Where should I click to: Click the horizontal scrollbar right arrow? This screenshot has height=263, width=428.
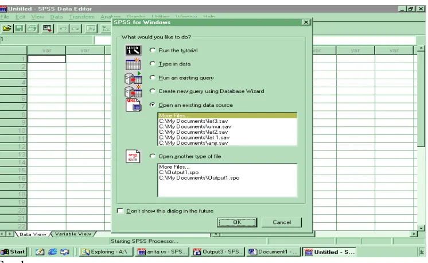[414, 234]
